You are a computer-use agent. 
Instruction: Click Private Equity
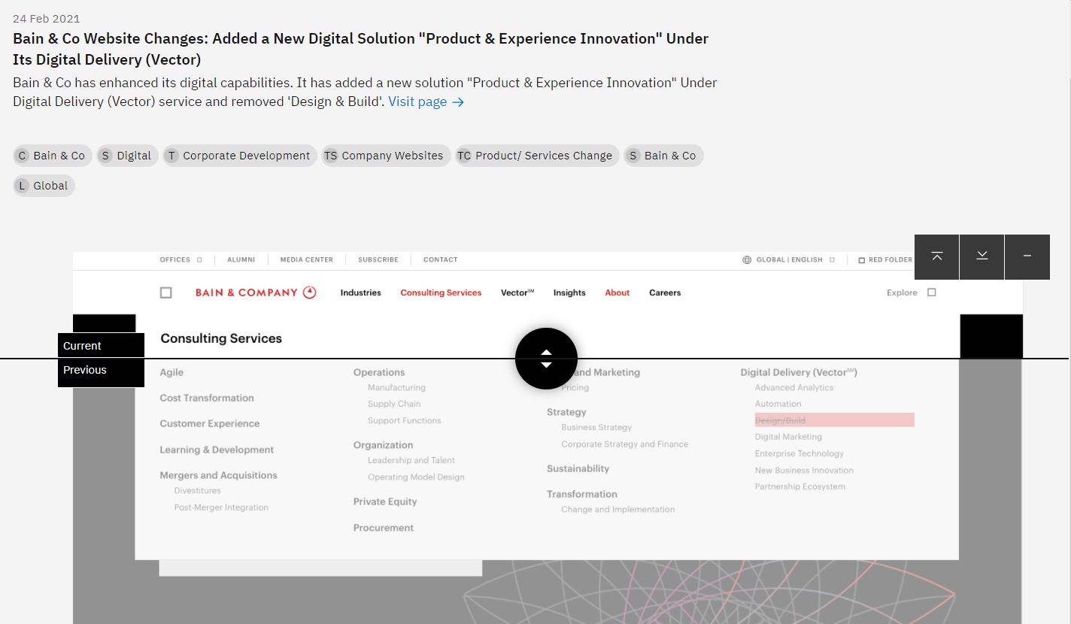pos(385,501)
